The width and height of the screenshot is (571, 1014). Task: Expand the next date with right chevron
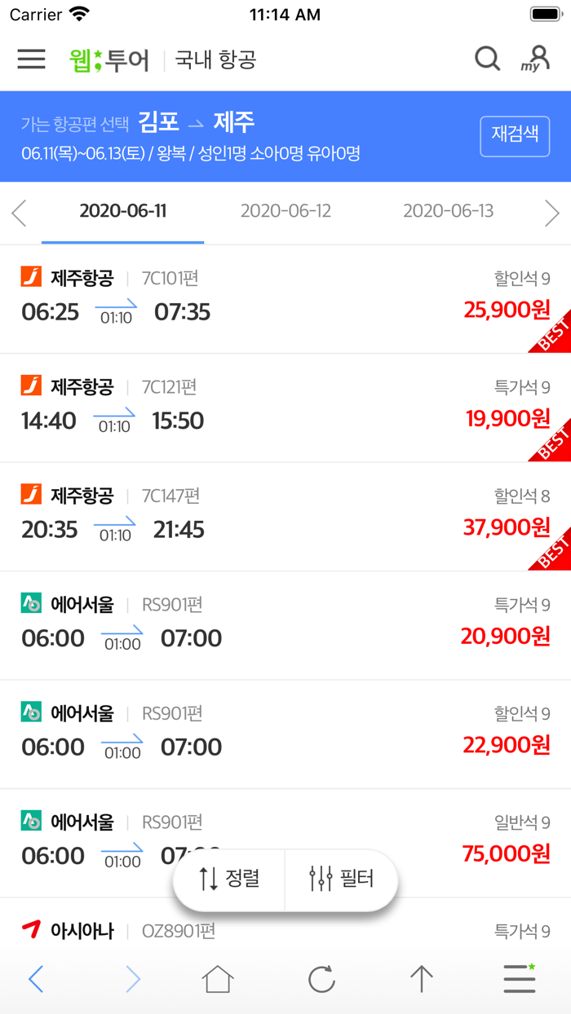[x=552, y=212]
